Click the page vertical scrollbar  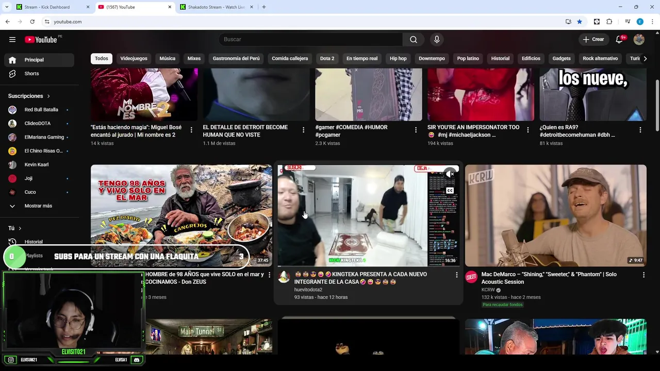pos(657,106)
